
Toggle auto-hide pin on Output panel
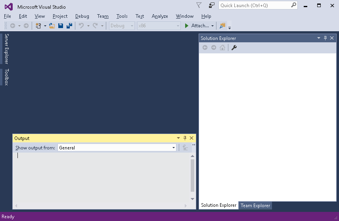coord(185,138)
